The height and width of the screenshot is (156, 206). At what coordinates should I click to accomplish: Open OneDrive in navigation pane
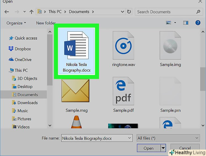[20, 59]
